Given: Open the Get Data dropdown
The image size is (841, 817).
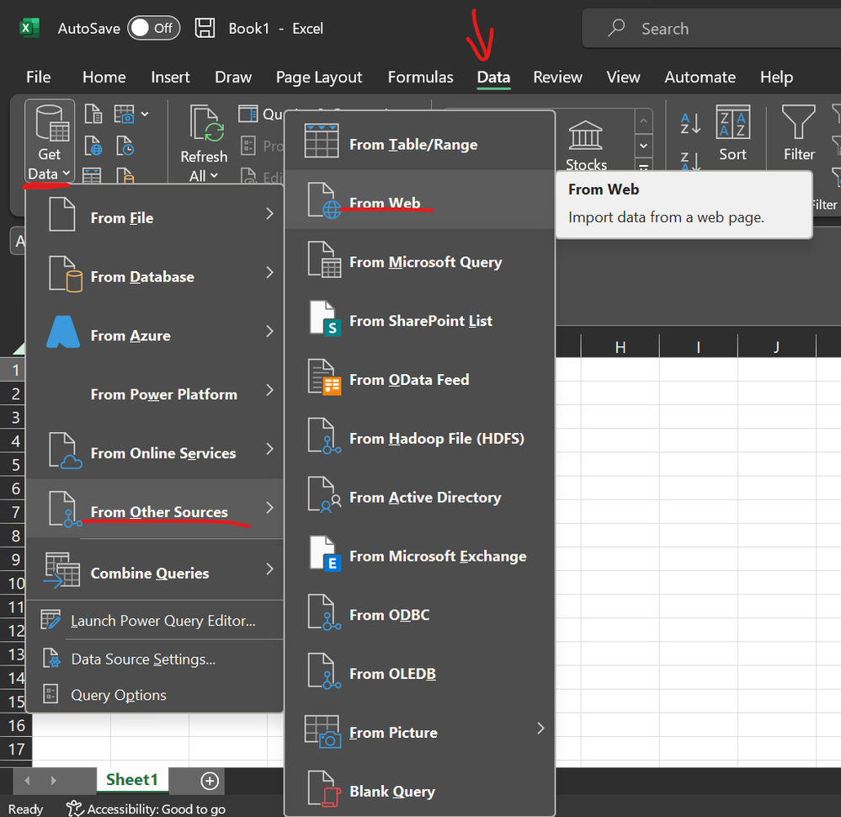Looking at the screenshot, I should click(49, 143).
